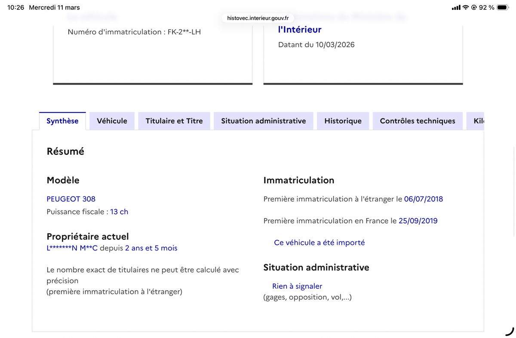Click the PEUGEOT 308 model link
The image size is (516, 338).
coord(71,199)
